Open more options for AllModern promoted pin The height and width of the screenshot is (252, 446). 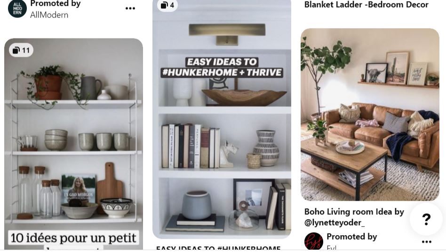click(x=130, y=8)
